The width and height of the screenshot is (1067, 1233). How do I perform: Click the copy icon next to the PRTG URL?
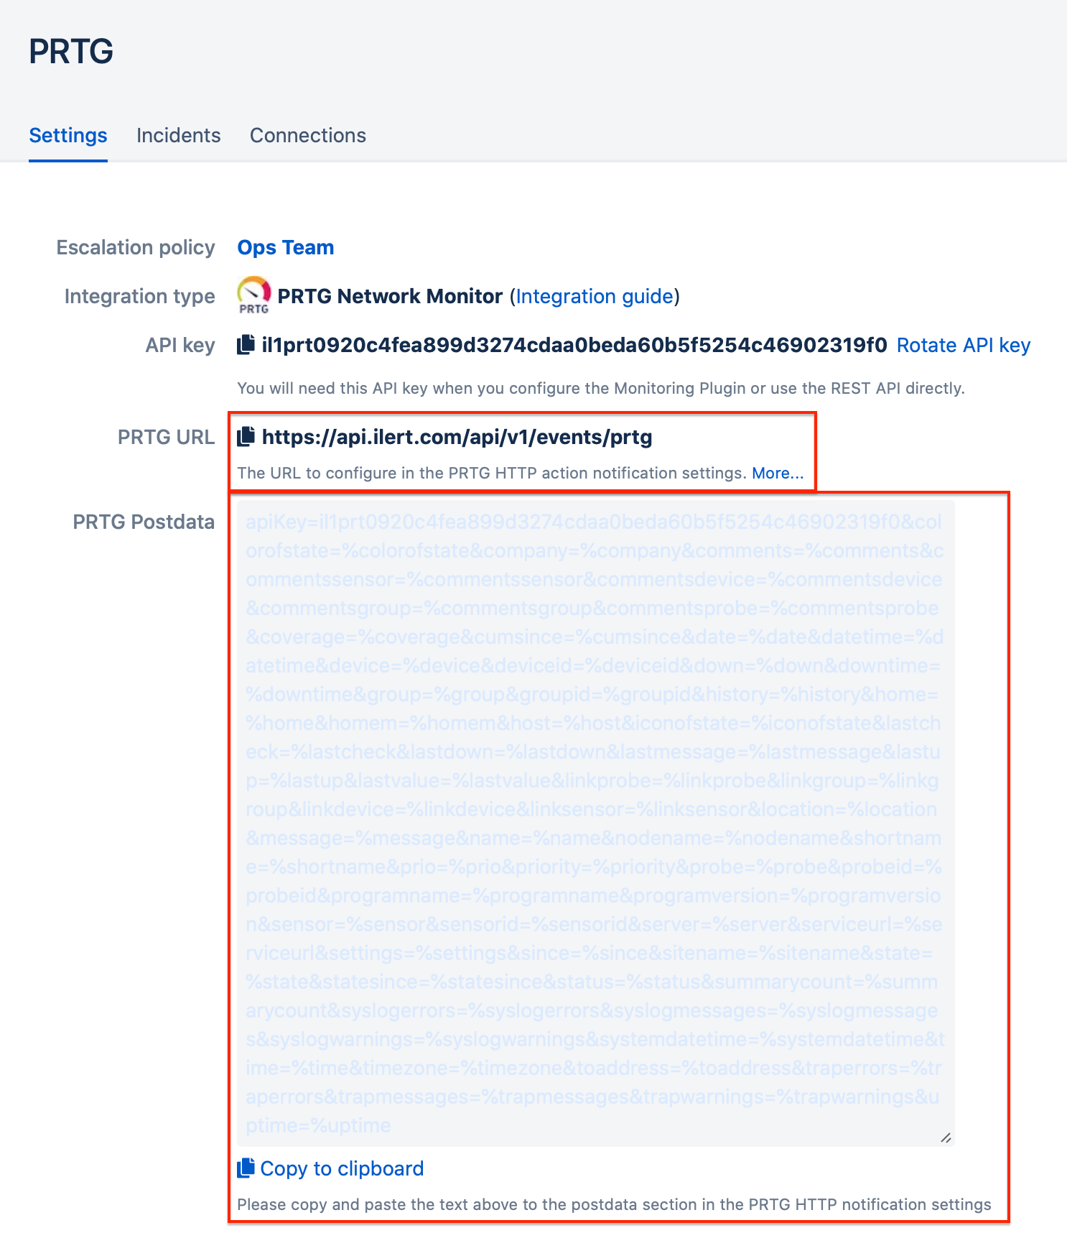(x=246, y=436)
